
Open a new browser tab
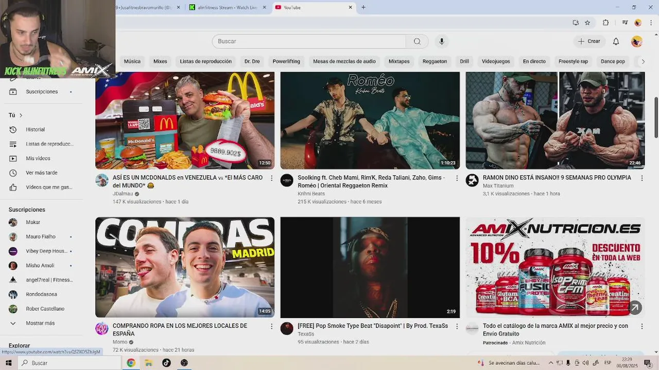pos(363,7)
